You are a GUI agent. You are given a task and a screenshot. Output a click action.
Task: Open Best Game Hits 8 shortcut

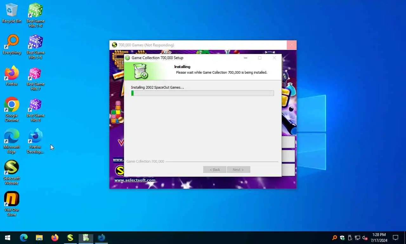(36, 109)
